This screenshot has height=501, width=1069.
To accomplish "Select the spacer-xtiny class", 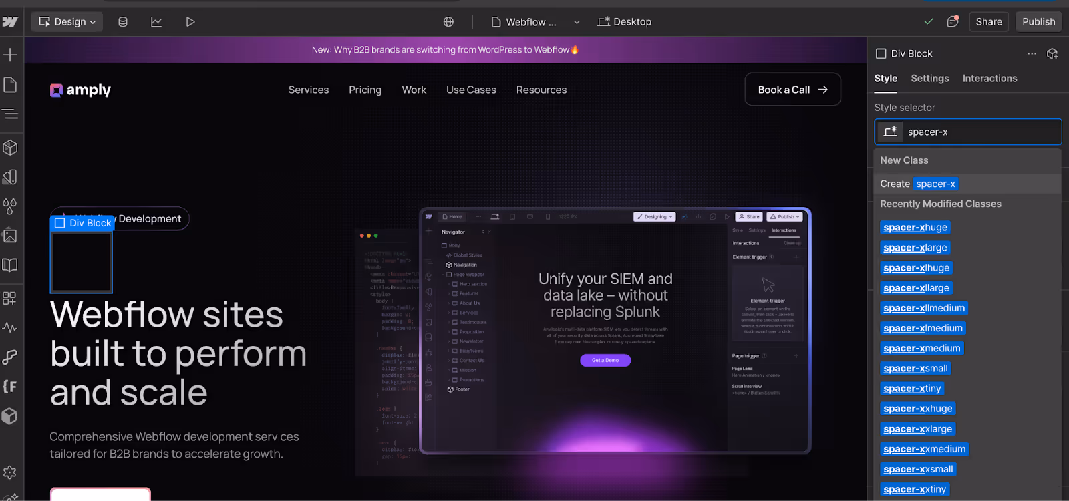I will pos(912,389).
